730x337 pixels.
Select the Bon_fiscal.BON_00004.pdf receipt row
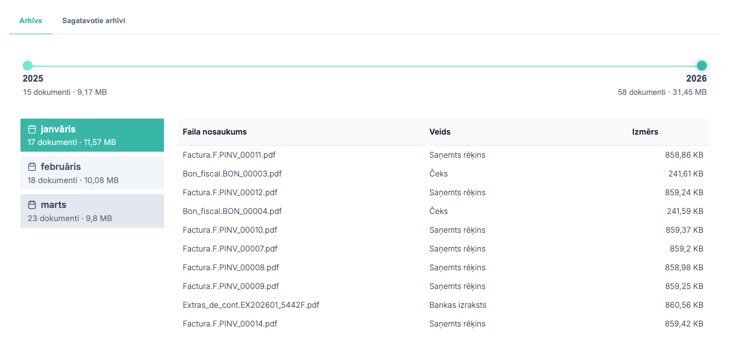click(232, 211)
